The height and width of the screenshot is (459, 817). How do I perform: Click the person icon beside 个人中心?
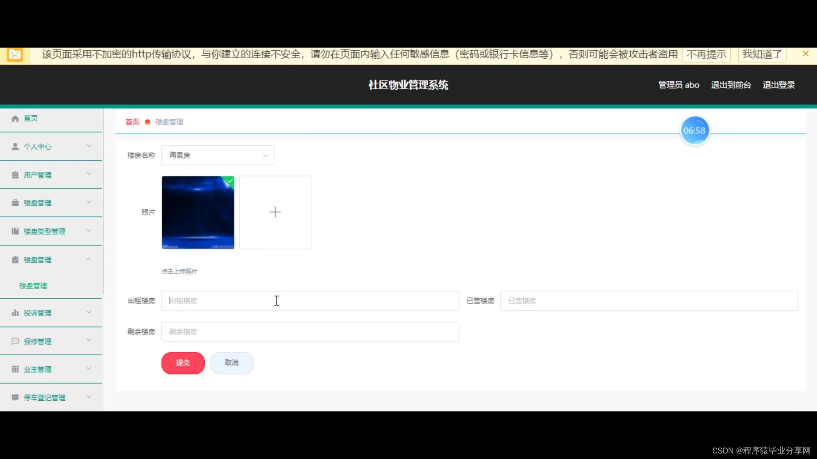point(15,147)
